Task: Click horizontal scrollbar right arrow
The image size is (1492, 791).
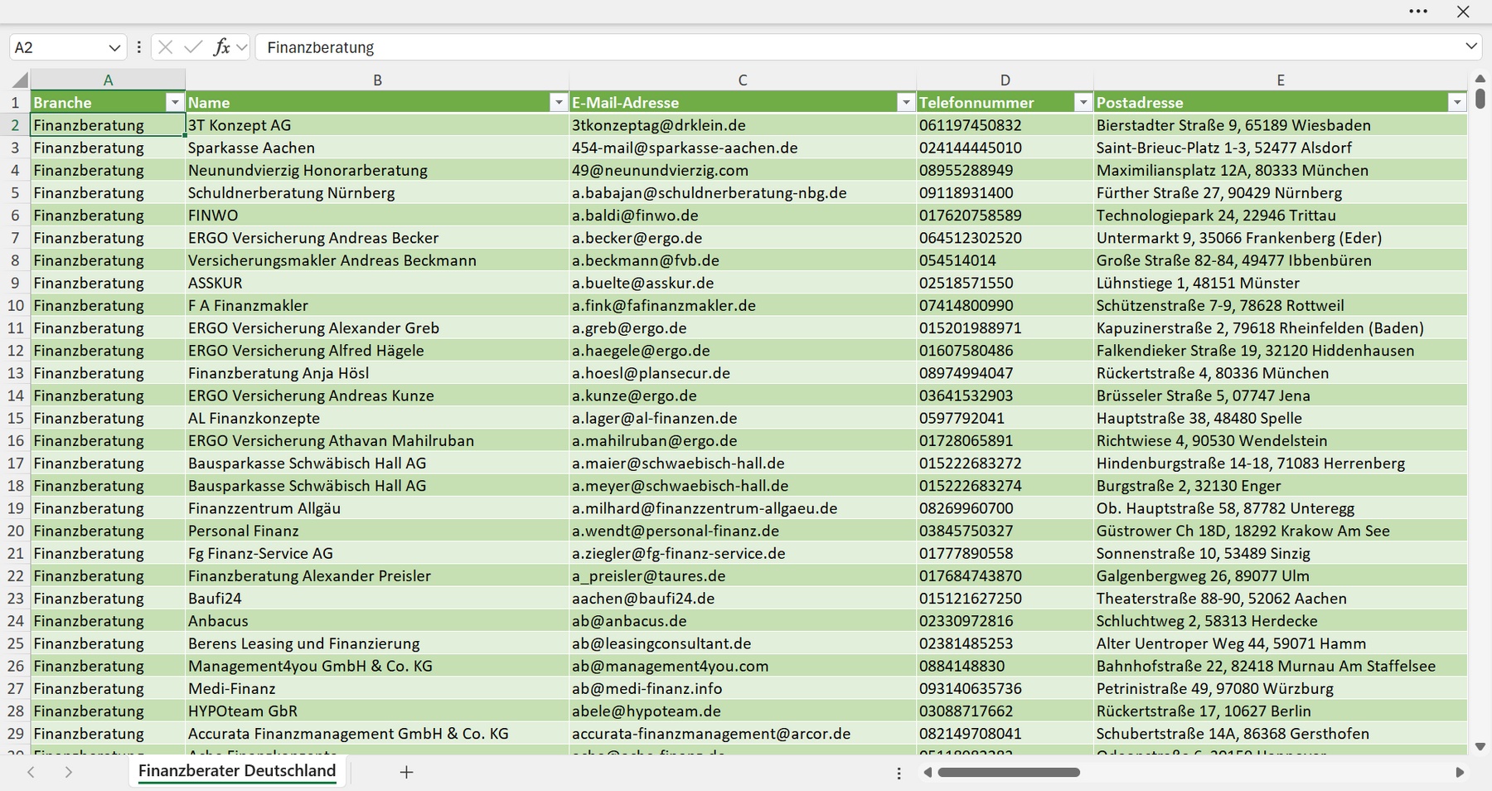Action: coord(1460,773)
